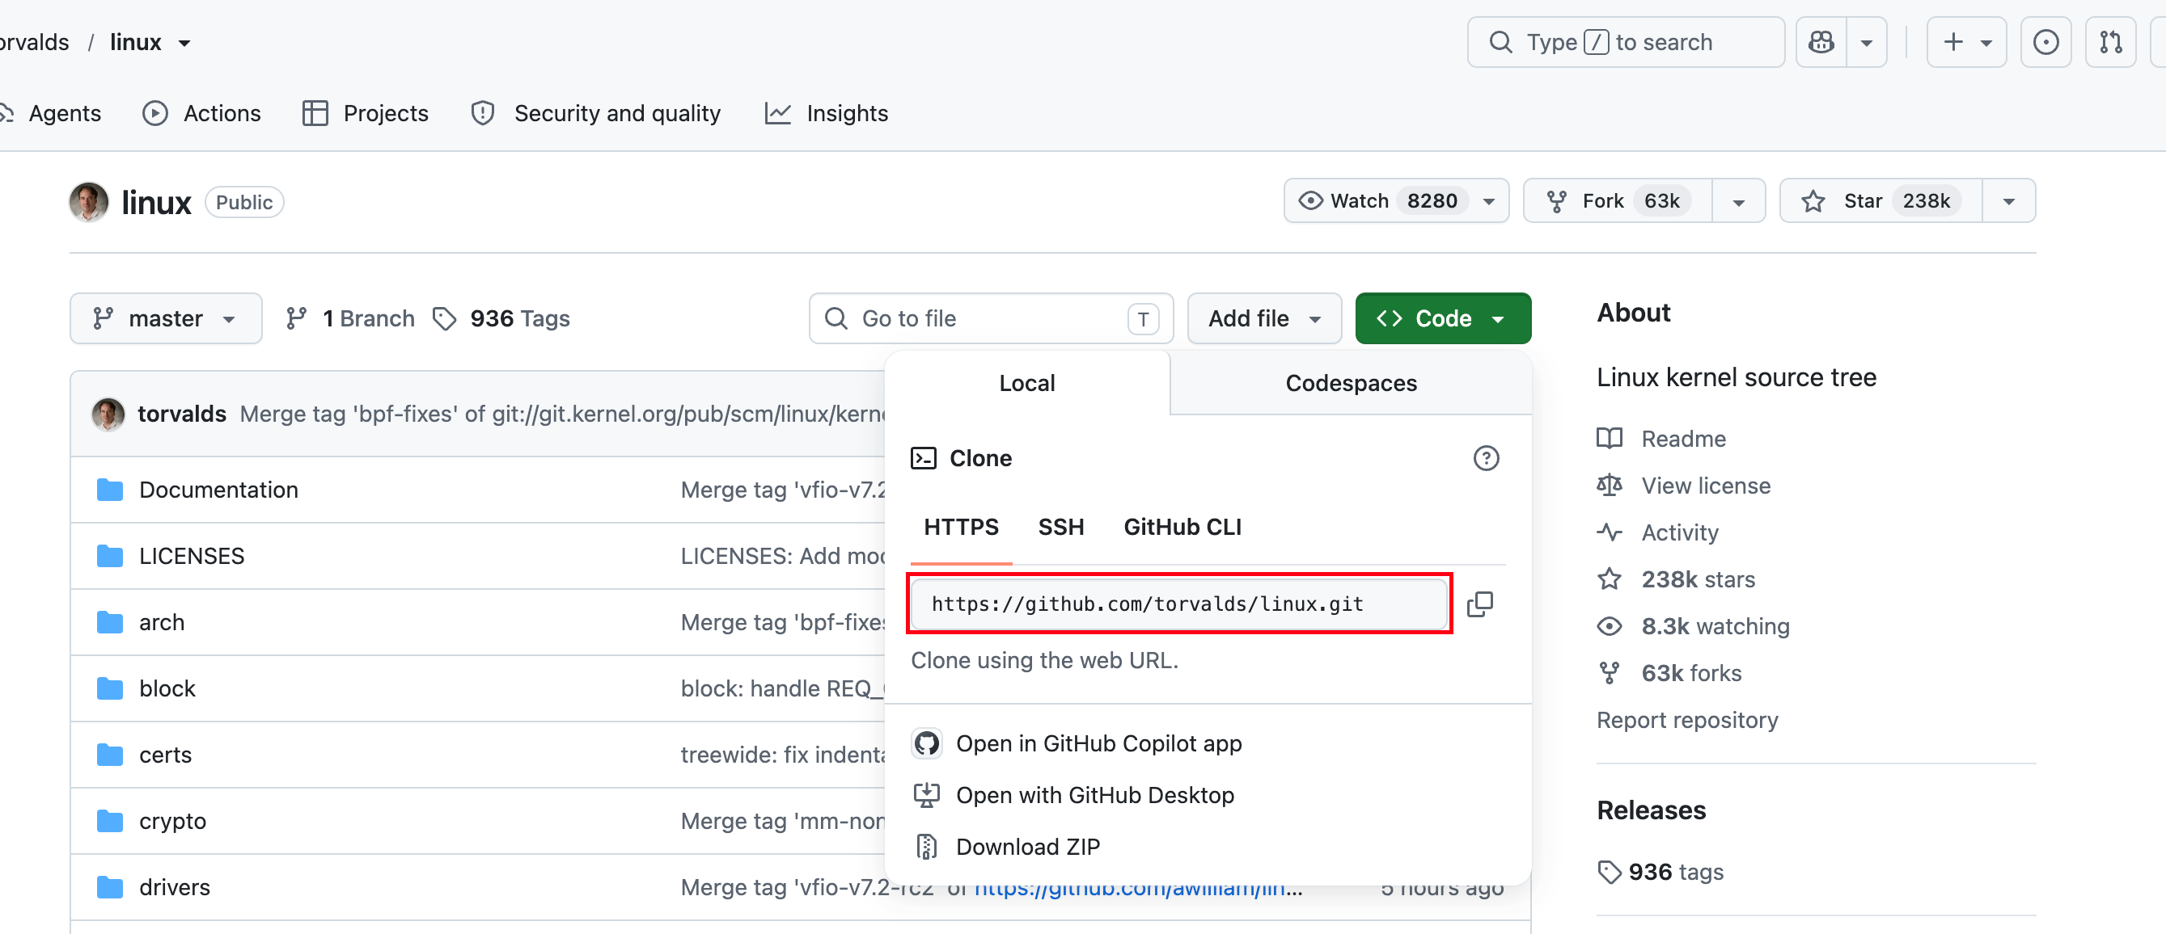Select the SSH clone tab

pos(1061,527)
